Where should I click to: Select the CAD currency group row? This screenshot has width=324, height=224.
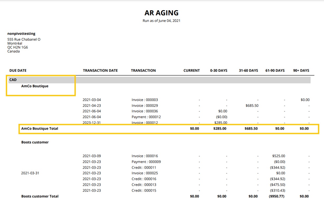click(x=159, y=80)
